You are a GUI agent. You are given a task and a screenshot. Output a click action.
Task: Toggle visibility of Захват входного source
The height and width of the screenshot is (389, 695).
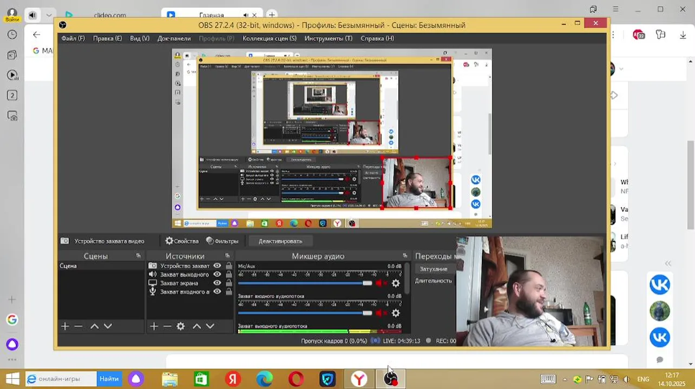217,292
